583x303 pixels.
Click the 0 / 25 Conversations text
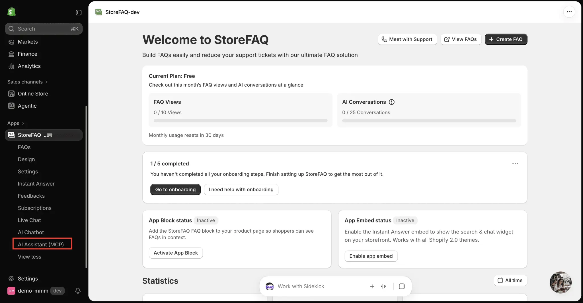click(366, 112)
